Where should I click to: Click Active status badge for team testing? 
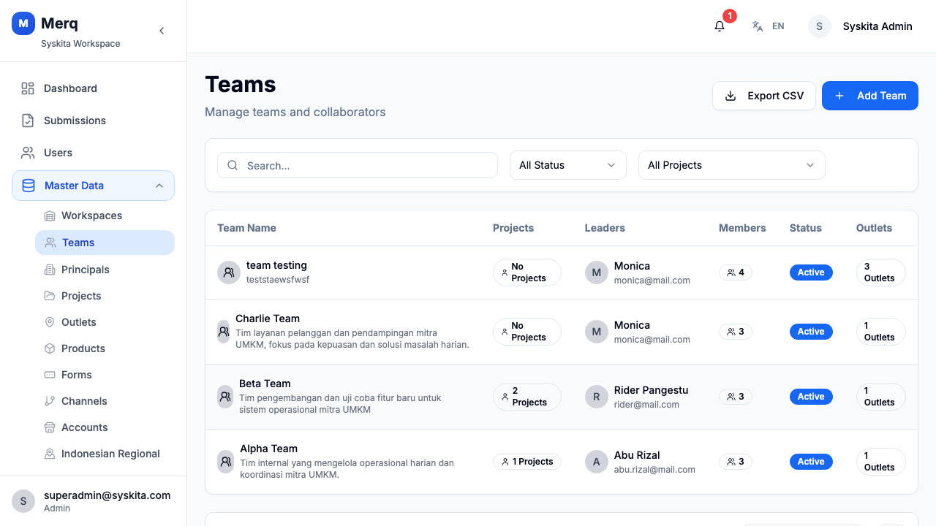811,272
